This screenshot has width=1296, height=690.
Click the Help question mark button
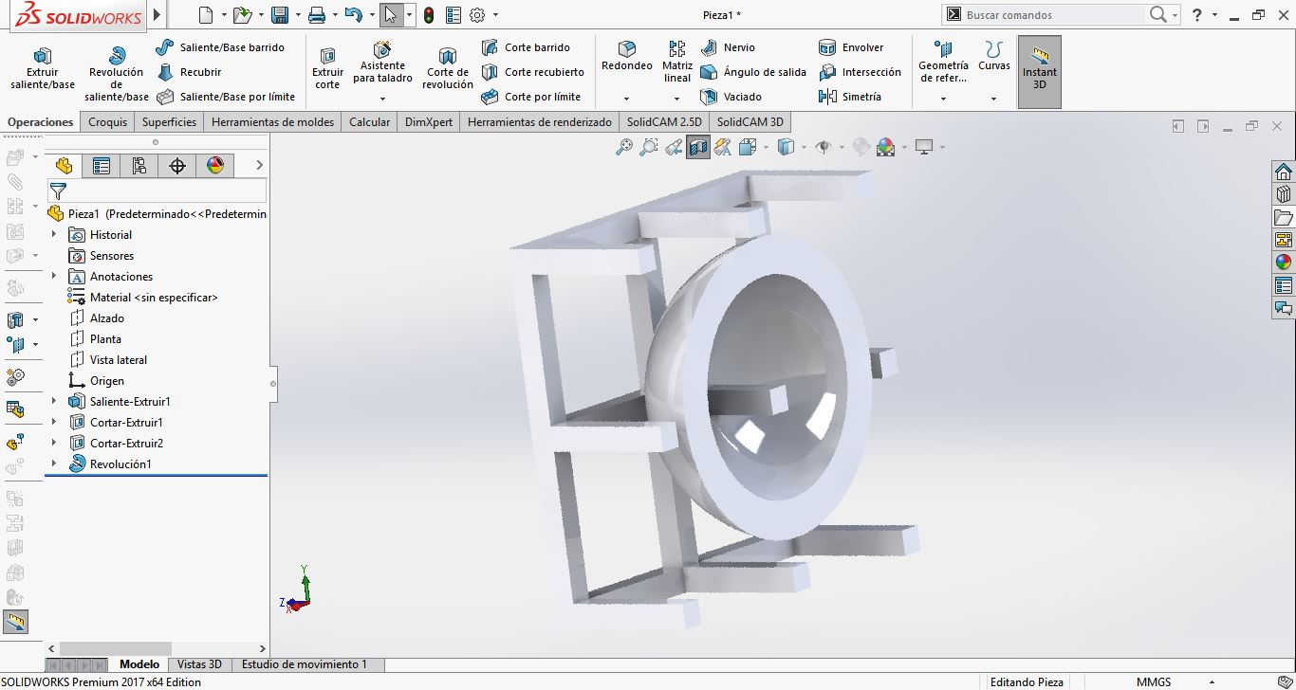[1198, 15]
